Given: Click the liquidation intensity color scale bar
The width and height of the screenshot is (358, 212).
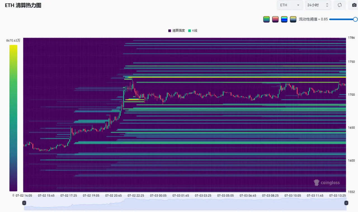Looking at the screenshot, I should (13, 118).
